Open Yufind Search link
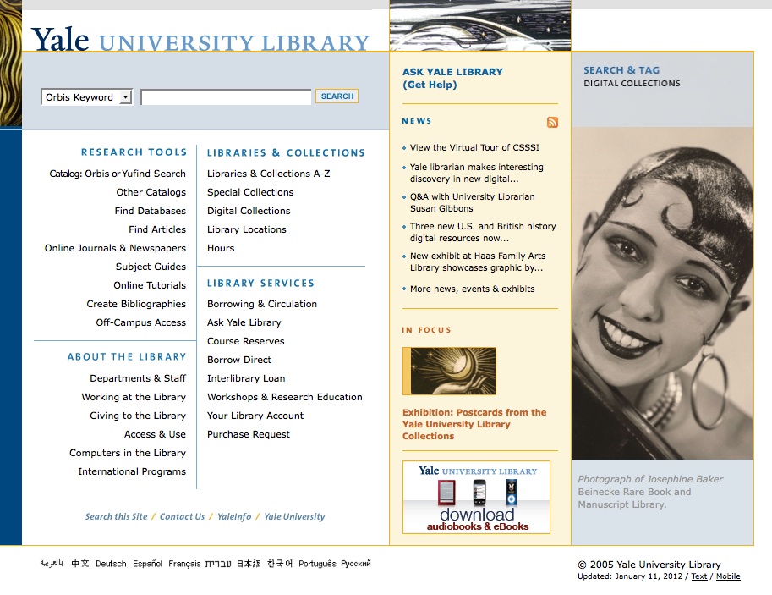772x595 pixels. tap(154, 174)
